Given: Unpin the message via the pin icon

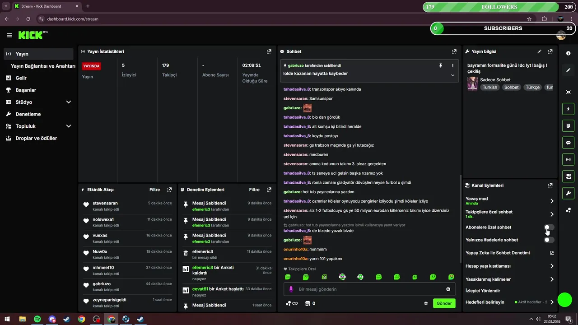Looking at the screenshot, I should tap(441, 65).
